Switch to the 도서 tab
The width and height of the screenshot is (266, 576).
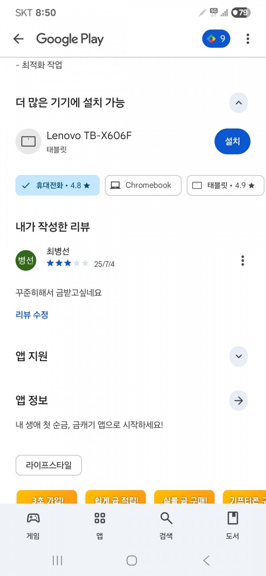pos(233,526)
